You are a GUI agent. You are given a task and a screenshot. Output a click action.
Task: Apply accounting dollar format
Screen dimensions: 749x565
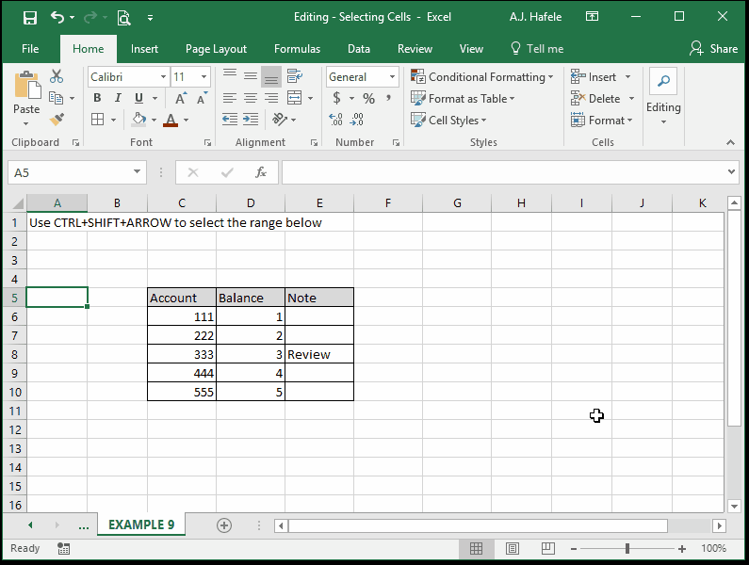coord(336,98)
